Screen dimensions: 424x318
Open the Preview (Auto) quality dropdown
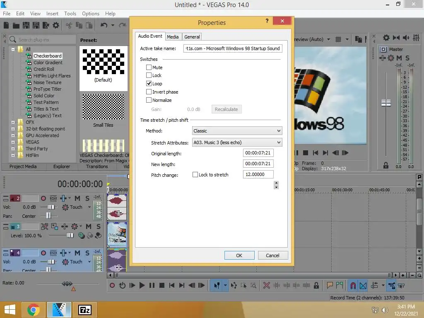328,39
